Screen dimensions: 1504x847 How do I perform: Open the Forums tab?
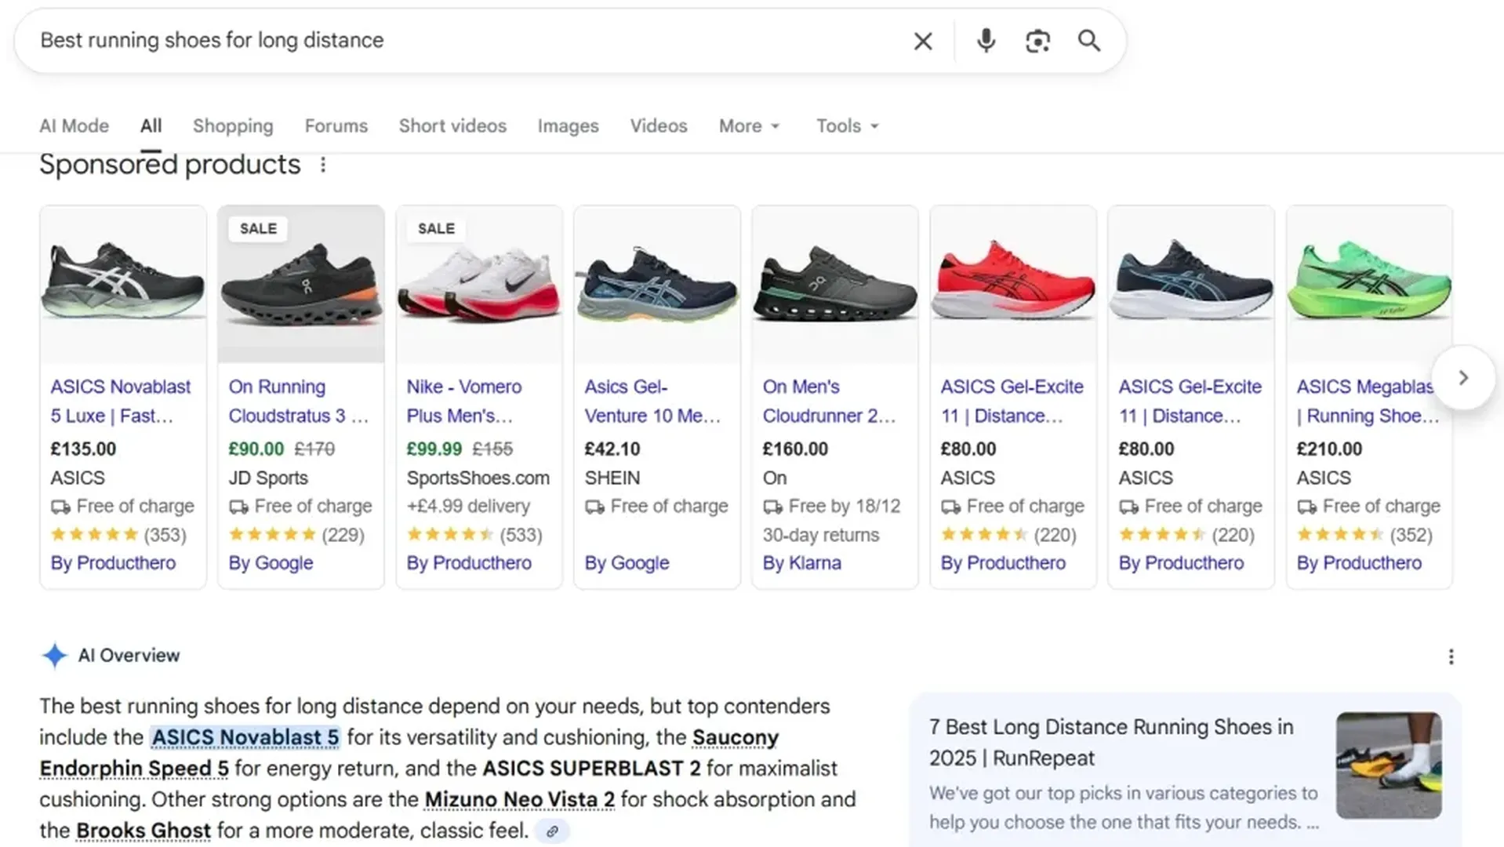click(x=336, y=125)
